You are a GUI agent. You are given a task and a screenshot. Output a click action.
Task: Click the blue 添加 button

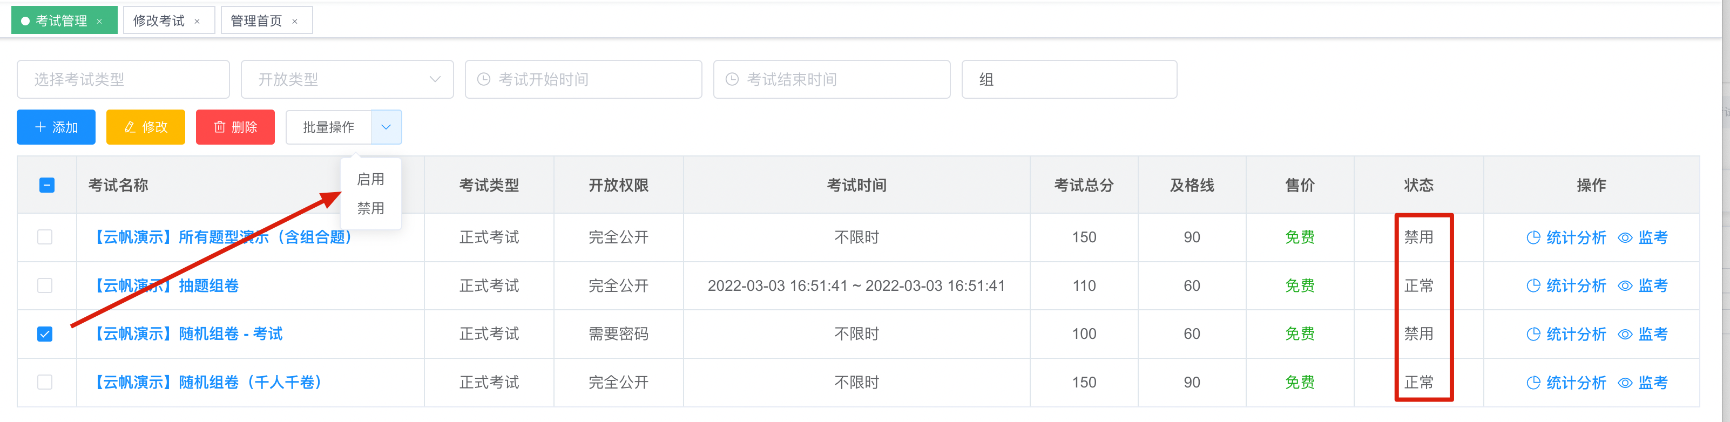tap(56, 127)
